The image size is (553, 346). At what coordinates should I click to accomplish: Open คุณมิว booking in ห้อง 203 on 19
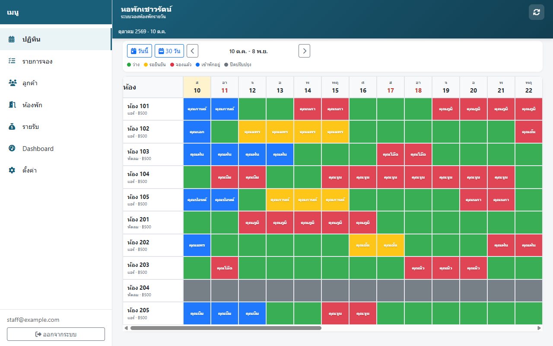pyautogui.click(x=446, y=268)
